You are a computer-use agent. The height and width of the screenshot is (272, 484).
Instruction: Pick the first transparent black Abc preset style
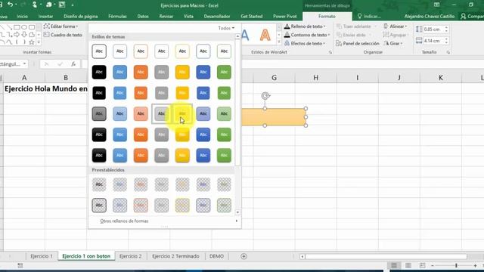click(99, 184)
